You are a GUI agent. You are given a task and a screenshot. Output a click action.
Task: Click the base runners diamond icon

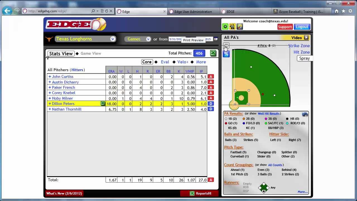click(264, 188)
